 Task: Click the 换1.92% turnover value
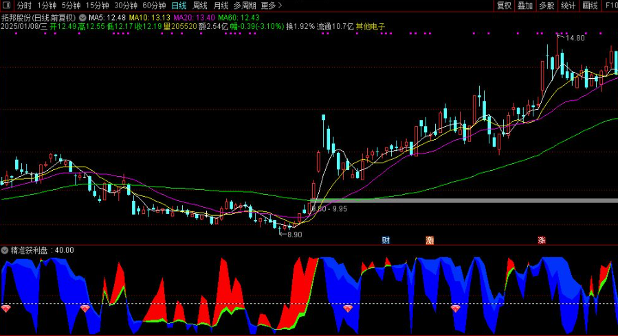tap(300, 26)
